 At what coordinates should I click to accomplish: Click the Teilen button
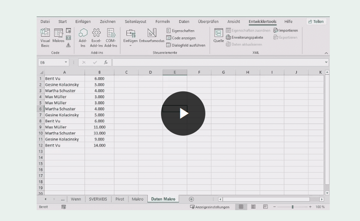316,22
